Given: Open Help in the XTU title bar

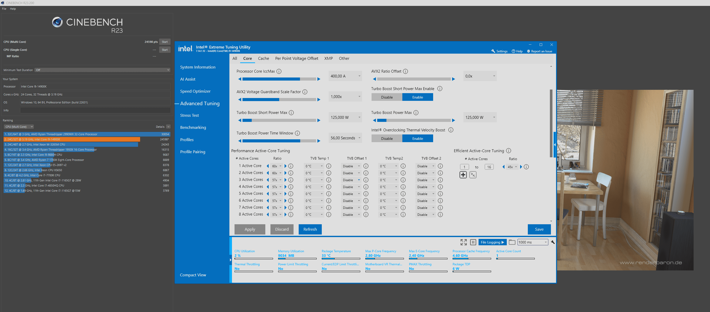Looking at the screenshot, I should [517, 51].
